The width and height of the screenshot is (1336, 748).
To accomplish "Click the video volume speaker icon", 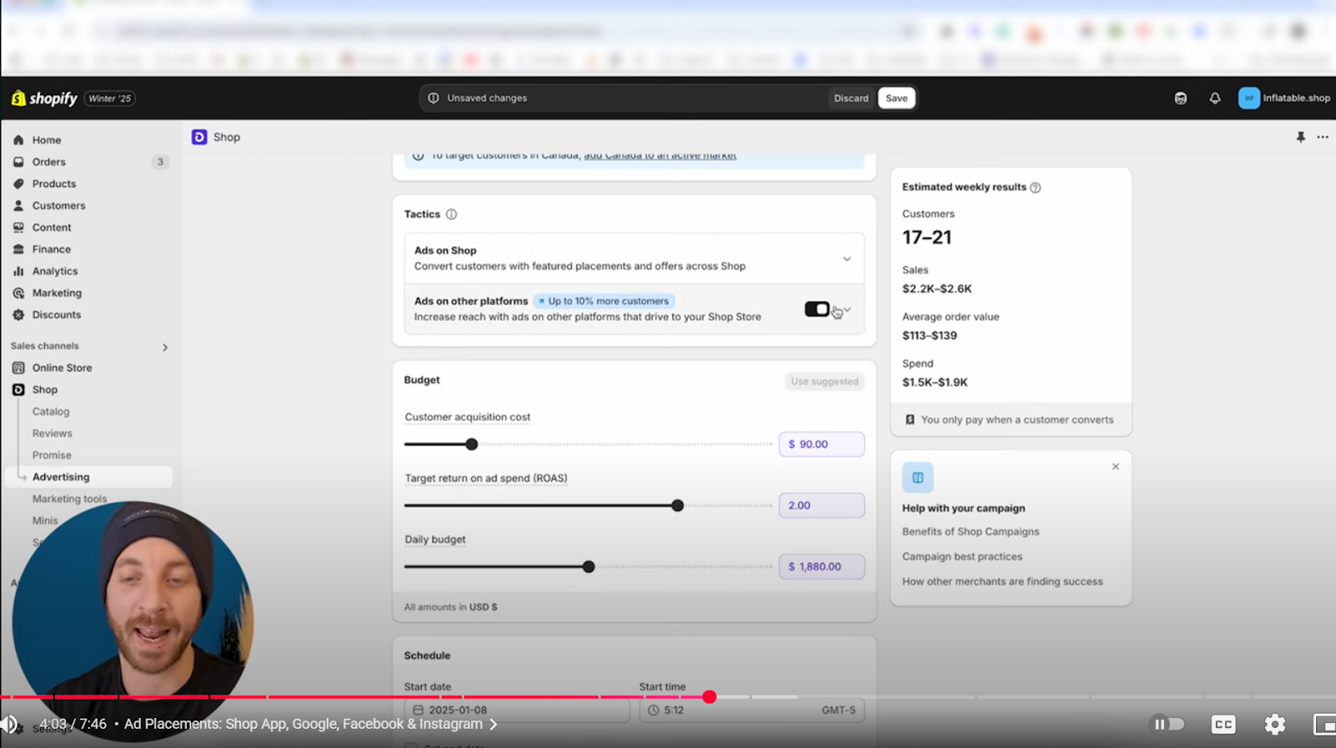I will click(x=9, y=725).
